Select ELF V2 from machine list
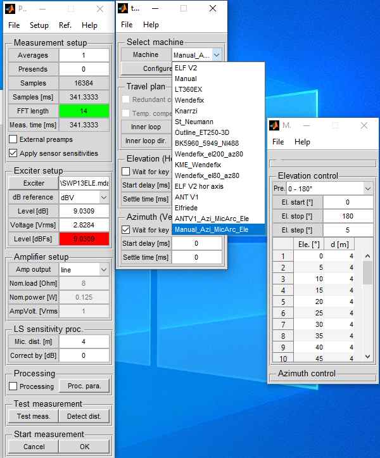380x458 pixels. click(186, 67)
